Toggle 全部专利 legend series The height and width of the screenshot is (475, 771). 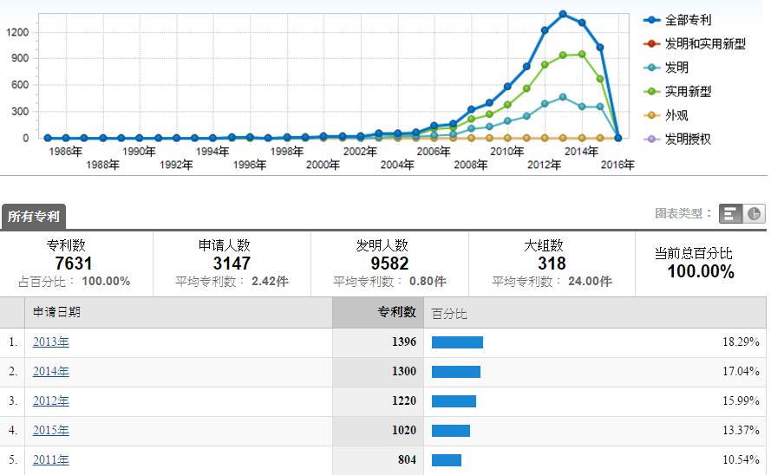(677, 20)
